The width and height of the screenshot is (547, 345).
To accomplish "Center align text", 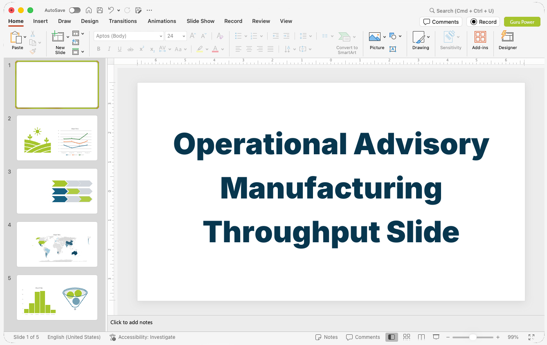I will [249, 49].
